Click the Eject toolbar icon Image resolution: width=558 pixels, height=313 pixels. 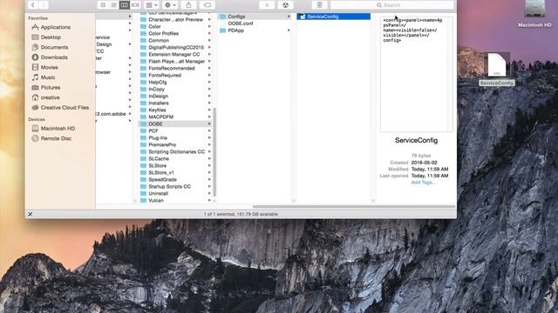click(x=267, y=5)
